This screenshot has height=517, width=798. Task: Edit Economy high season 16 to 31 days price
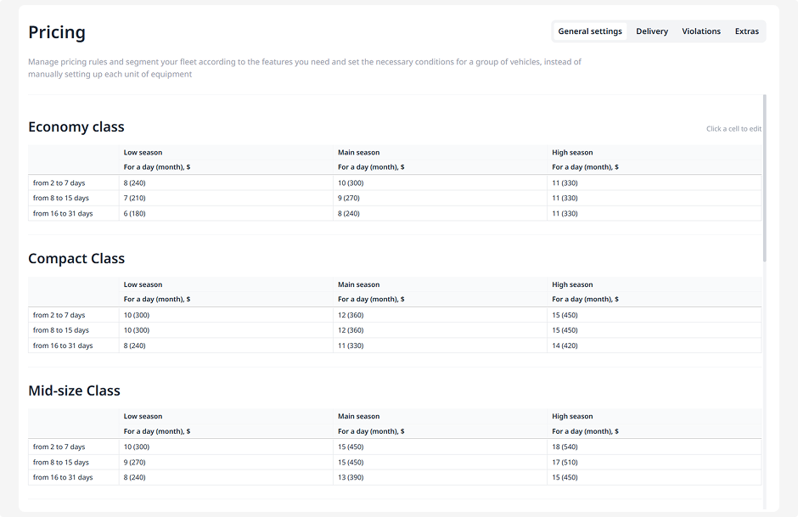pos(654,213)
